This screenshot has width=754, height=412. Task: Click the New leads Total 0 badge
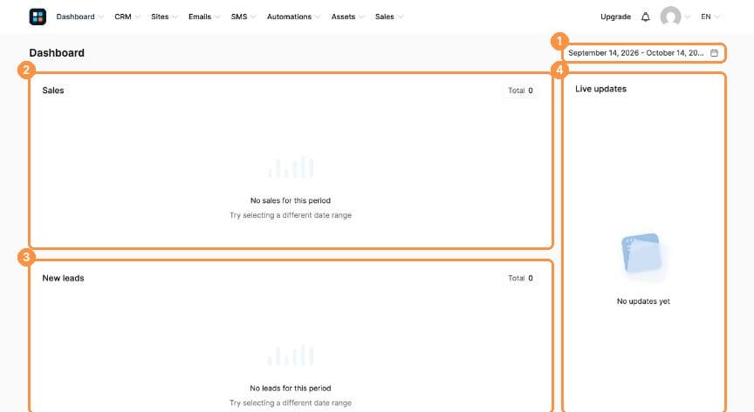(x=520, y=278)
